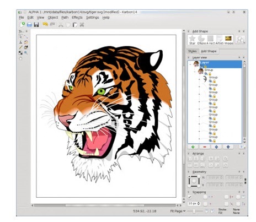Image resolution: width=256 pixels, height=222 pixels.
Task: Open the Fit Page zoom dropdown
Action: click(x=178, y=211)
